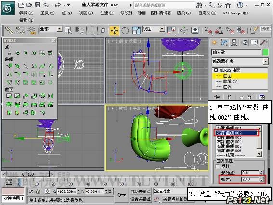Toggle the Pin Stack button

pyautogui.click(x=217, y=97)
